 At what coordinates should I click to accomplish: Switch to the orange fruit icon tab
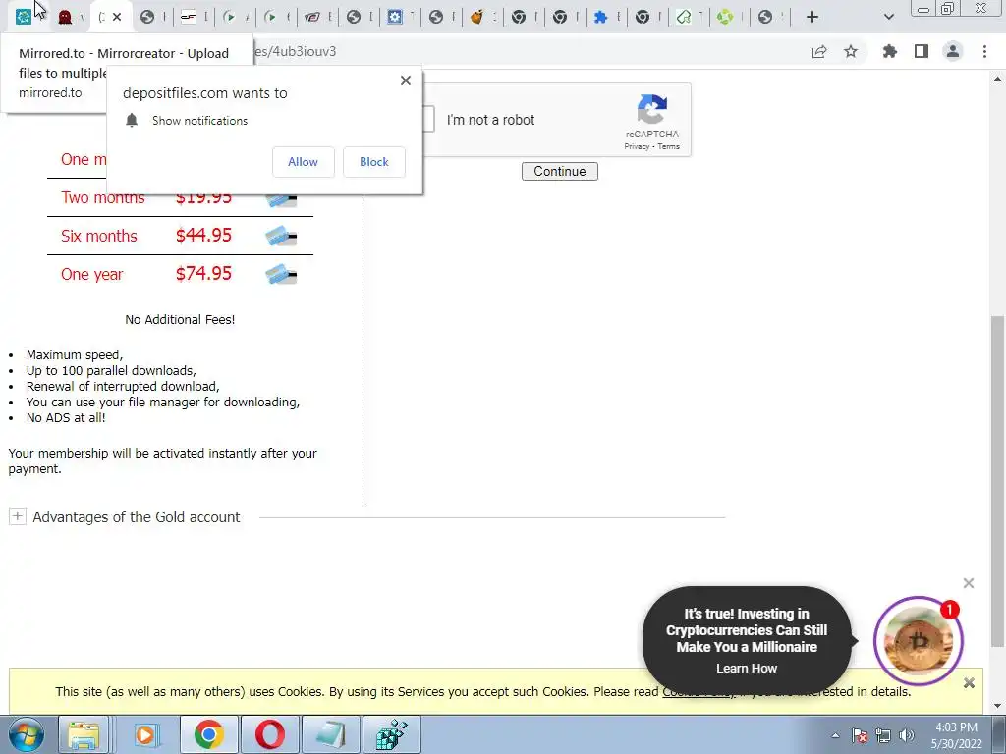click(476, 18)
